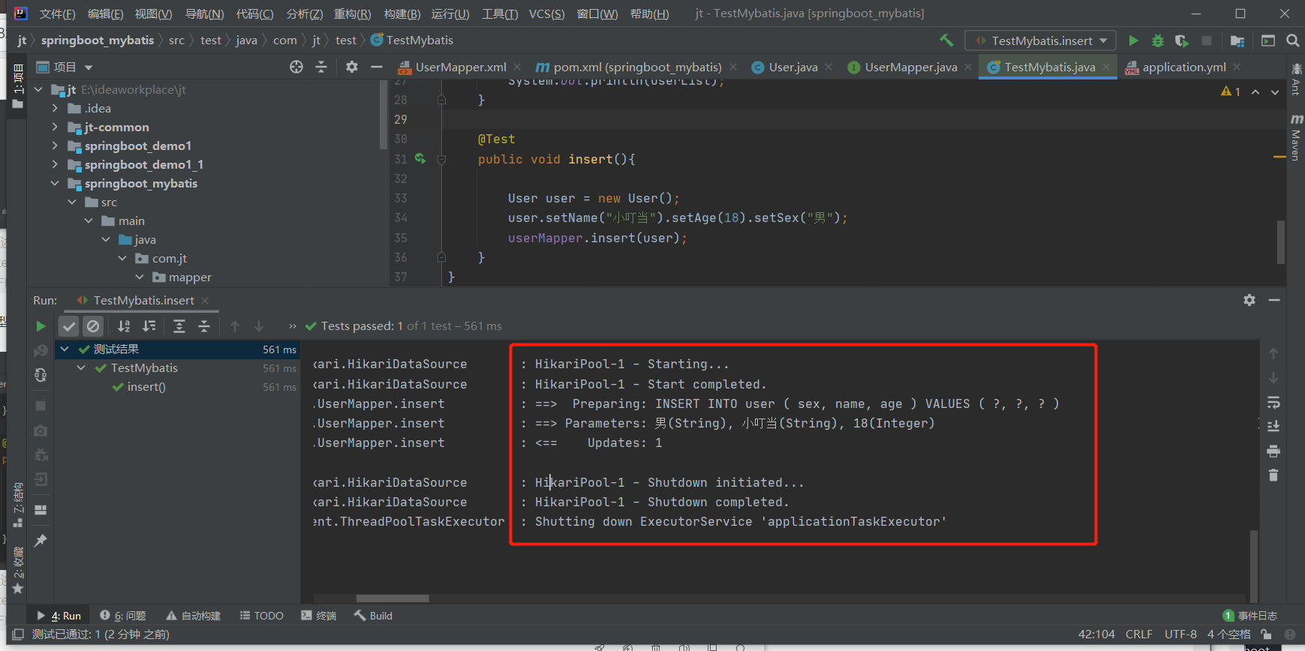Screen dimensions: 1305x651
Task: Minimize the Run tool window
Action: click(x=1274, y=300)
